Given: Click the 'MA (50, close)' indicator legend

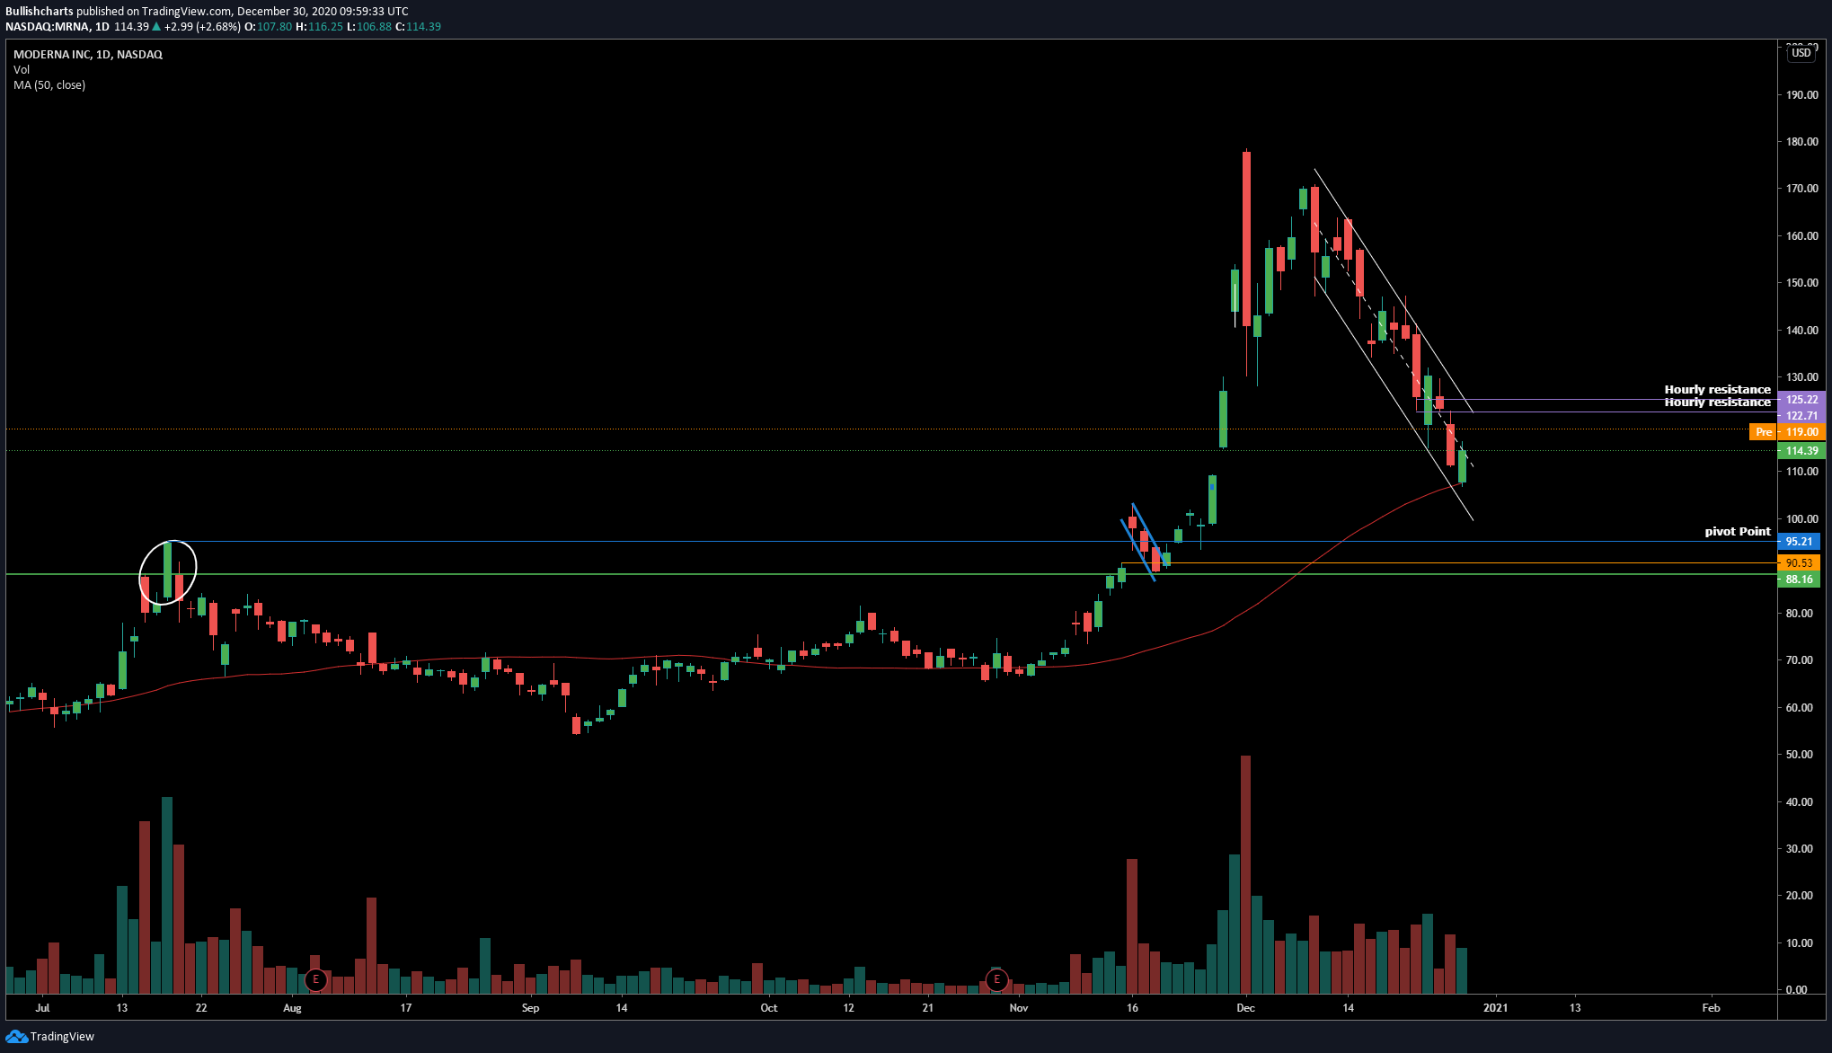Looking at the screenshot, I should [x=49, y=85].
